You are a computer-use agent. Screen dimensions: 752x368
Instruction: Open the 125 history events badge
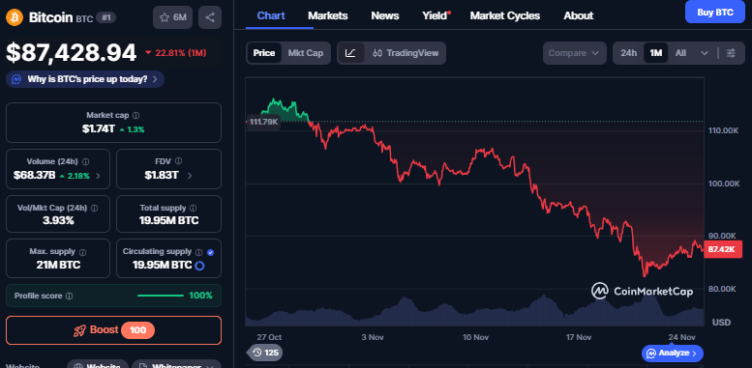(266, 353)
